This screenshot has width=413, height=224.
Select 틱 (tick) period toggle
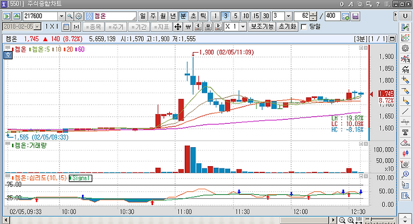[203, 16]
